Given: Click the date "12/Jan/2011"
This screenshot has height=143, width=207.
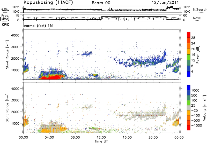Looking at the screenshot, I should 165,3.
